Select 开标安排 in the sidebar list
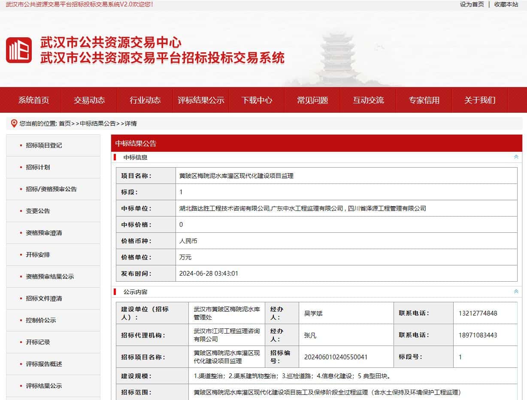The image size is (527, 400). (x=38, y=255)
